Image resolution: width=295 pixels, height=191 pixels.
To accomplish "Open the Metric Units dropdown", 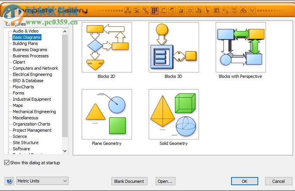I will pos(42,181).
